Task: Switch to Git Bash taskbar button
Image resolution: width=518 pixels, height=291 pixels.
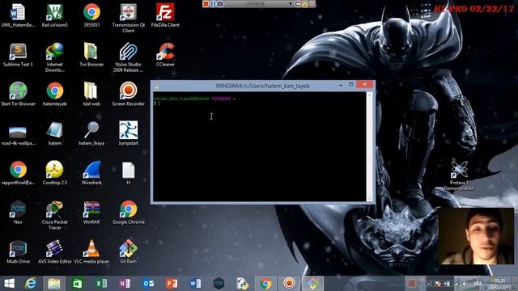Action: tap(312, 284)
